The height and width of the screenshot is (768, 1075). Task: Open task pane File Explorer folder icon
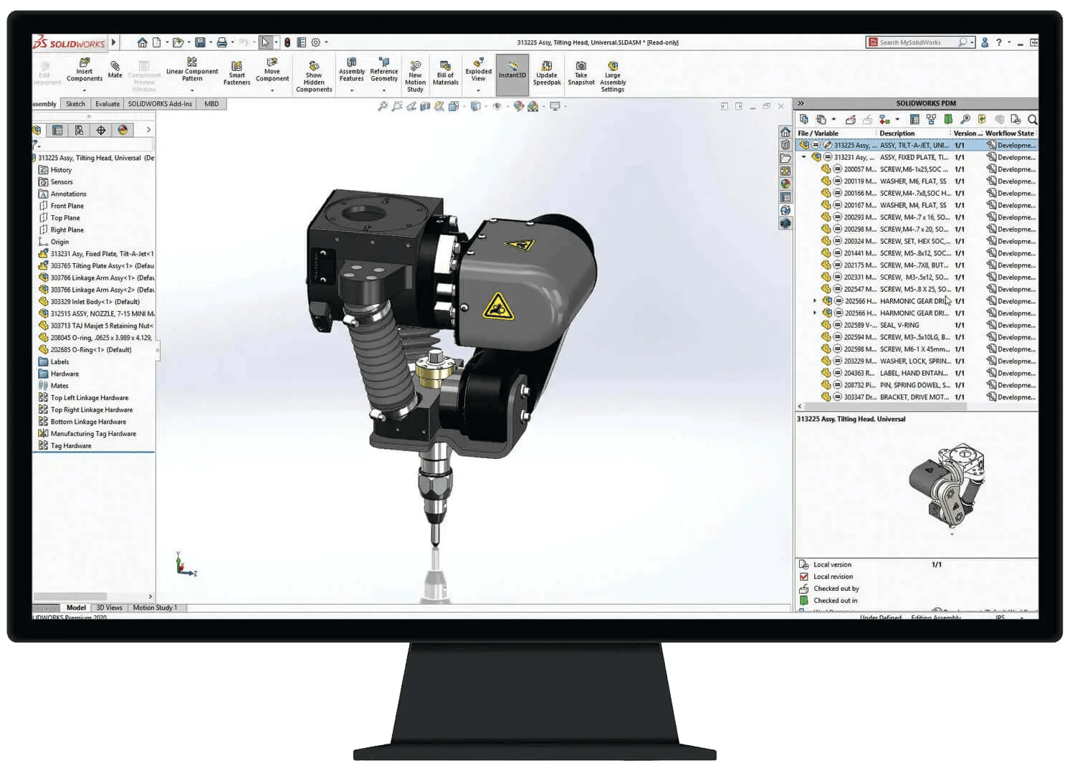pos(785,158)
